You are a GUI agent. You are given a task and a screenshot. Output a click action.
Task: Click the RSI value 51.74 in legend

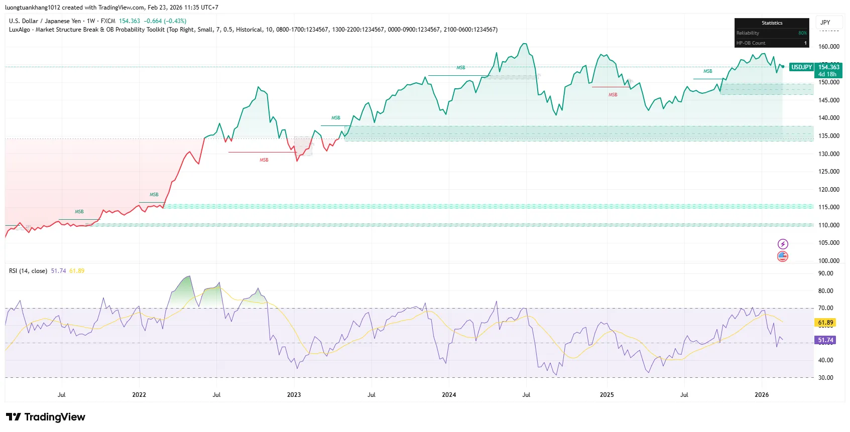click(58, 271)
